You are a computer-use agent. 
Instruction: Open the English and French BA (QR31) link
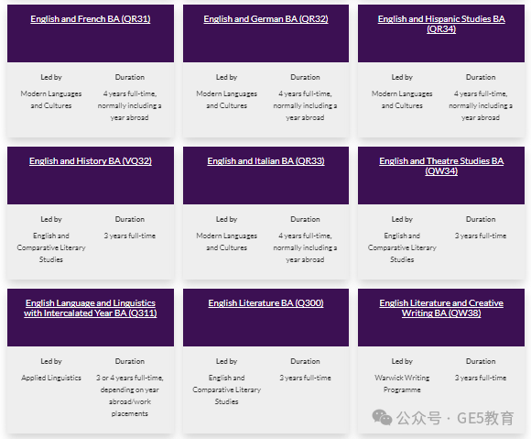(x=91, y=19)
